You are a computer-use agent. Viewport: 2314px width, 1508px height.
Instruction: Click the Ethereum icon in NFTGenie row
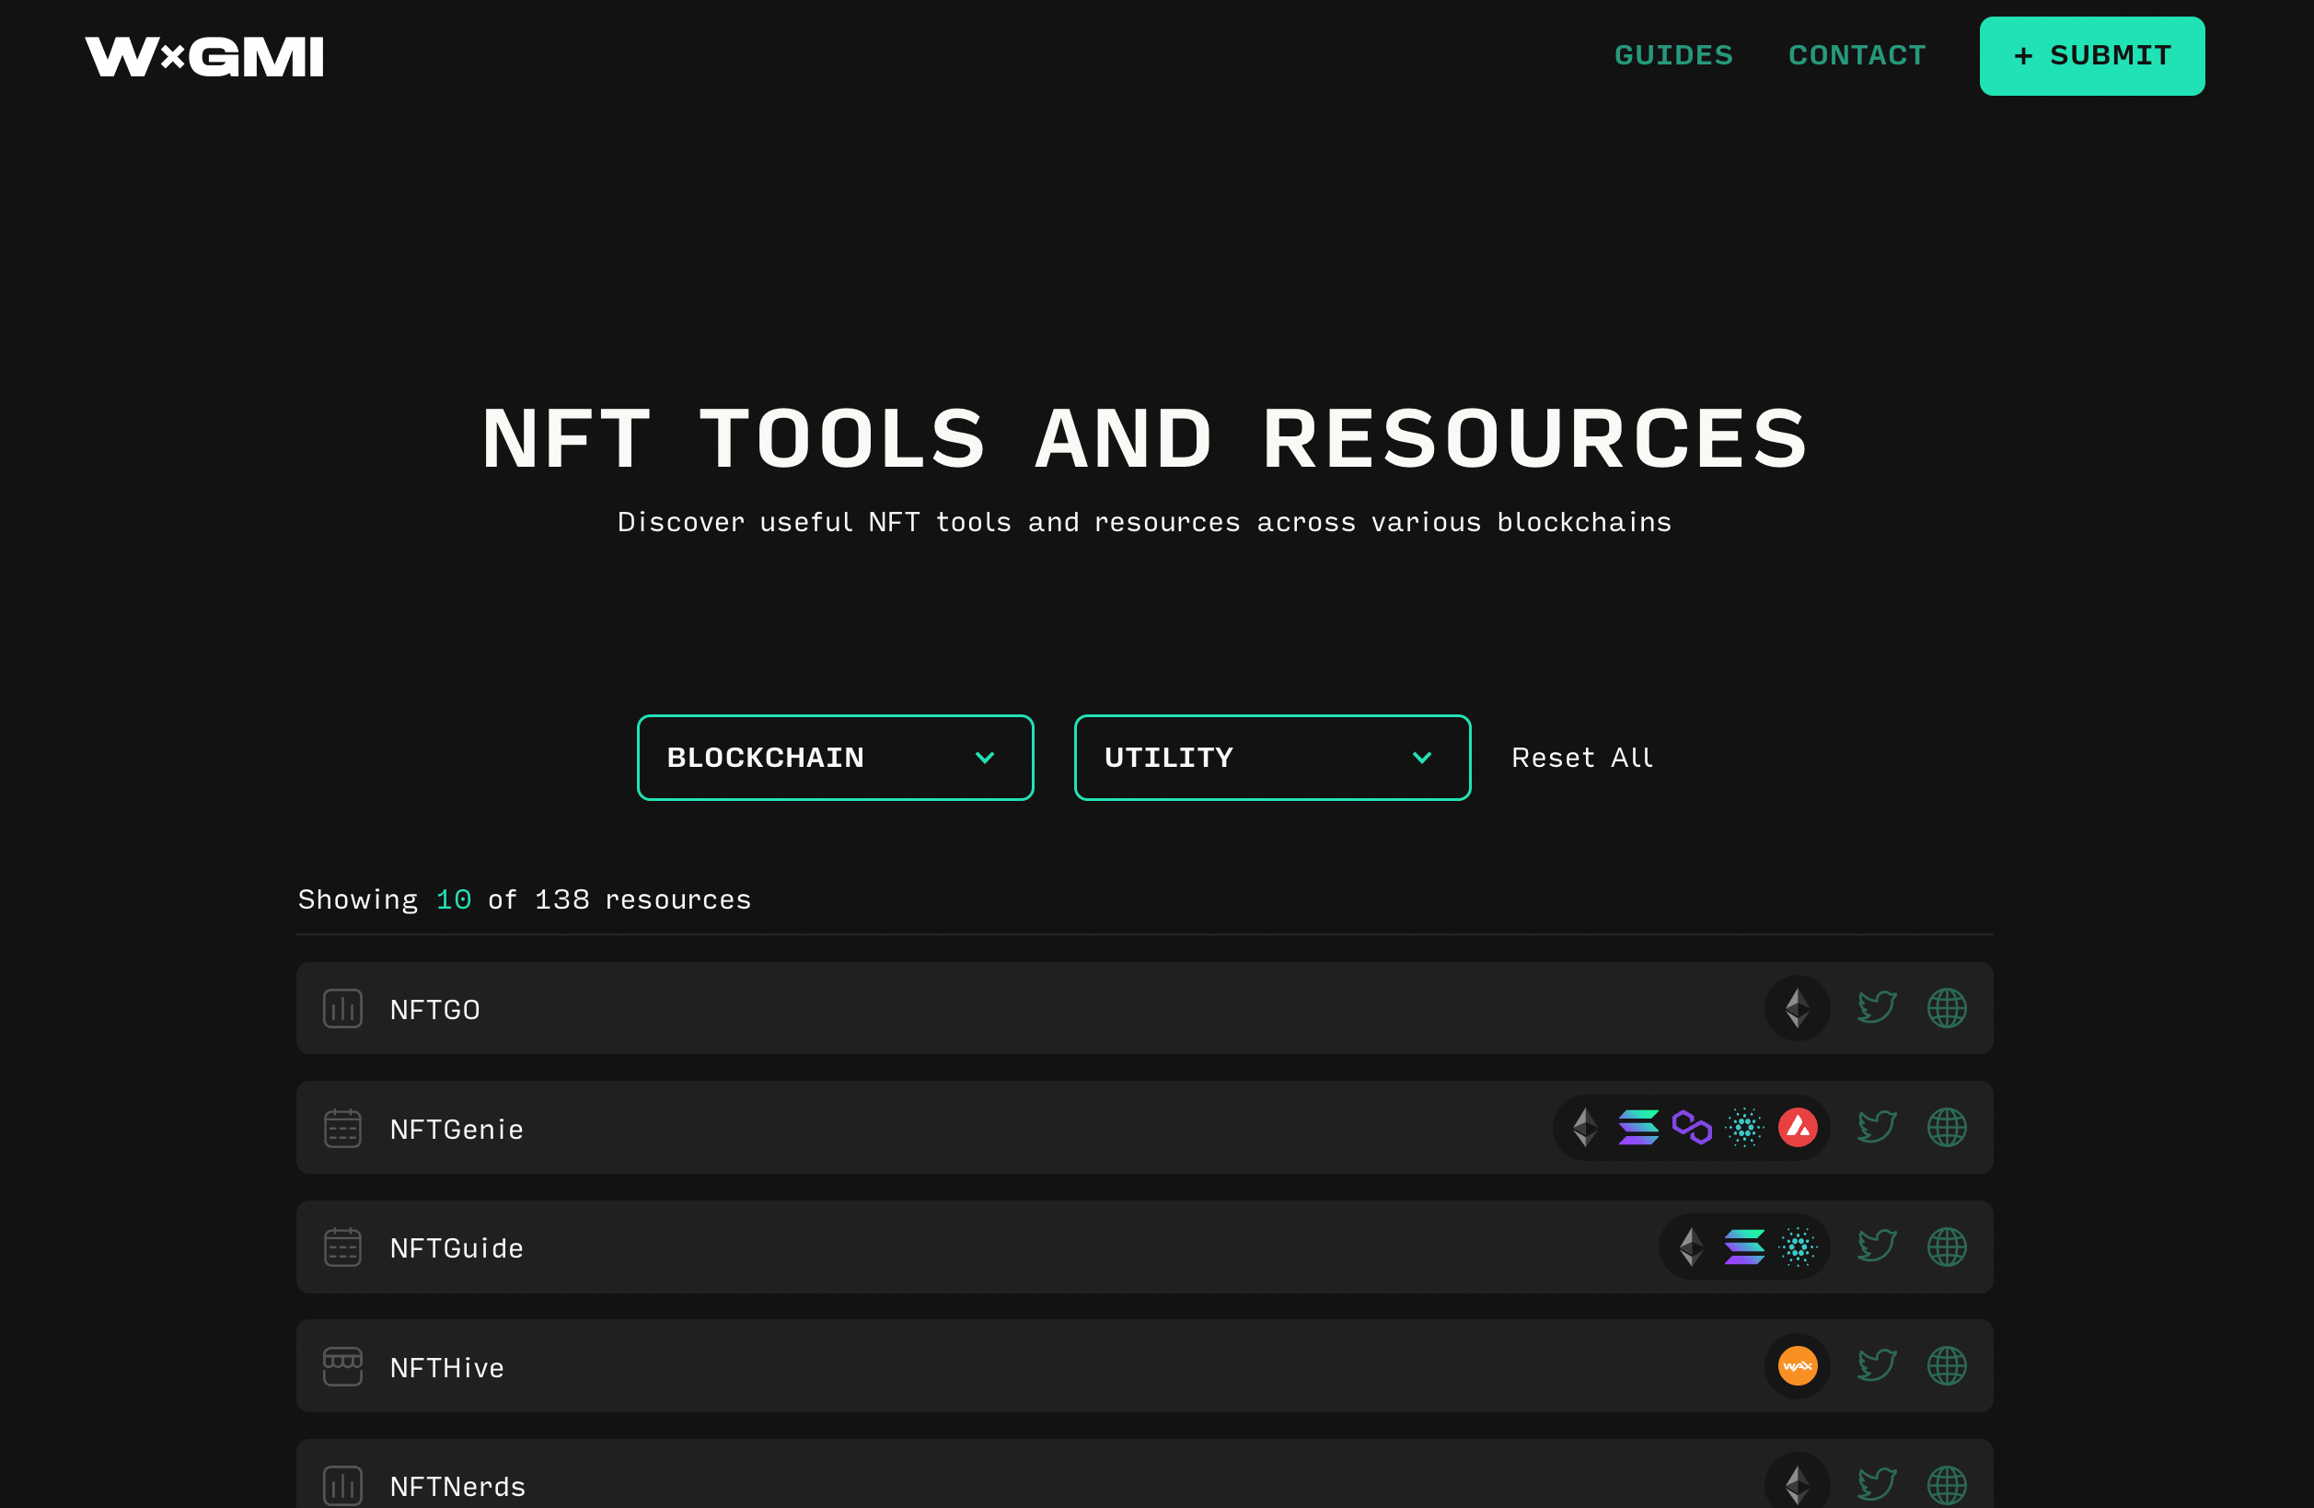[x=1585, y=1128]
